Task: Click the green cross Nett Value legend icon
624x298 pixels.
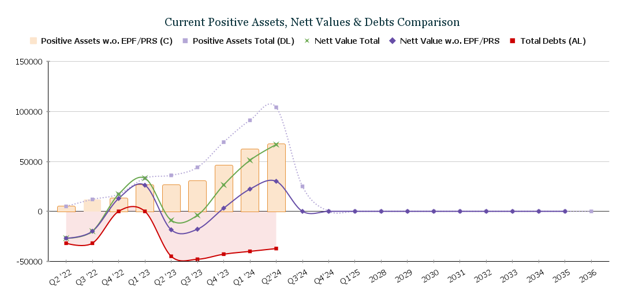Action: click(x=307, y=41)
